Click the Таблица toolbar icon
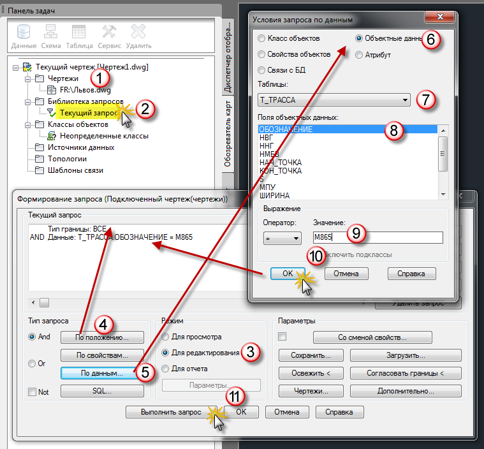 point(78,32)
